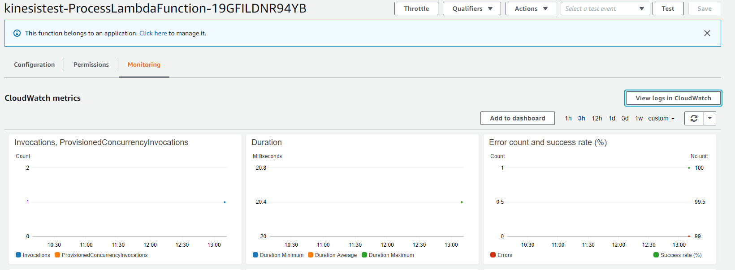Set time range to 1d

click(x=612, y=118)
